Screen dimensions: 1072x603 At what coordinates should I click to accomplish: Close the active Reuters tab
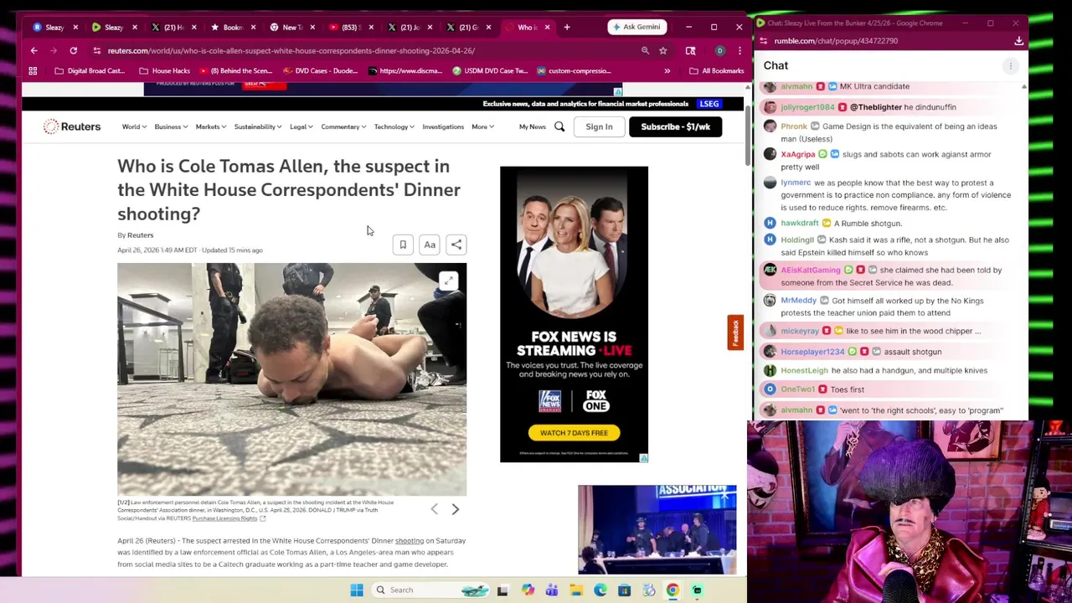(548, 27)
